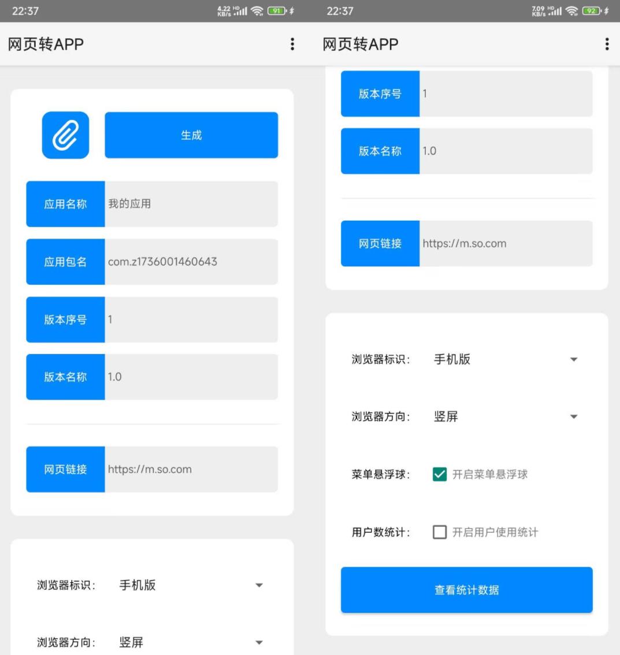Select the 版本序号 field on the left screen
This screenshot has height=655, width=620.
(x=191, y=319)
